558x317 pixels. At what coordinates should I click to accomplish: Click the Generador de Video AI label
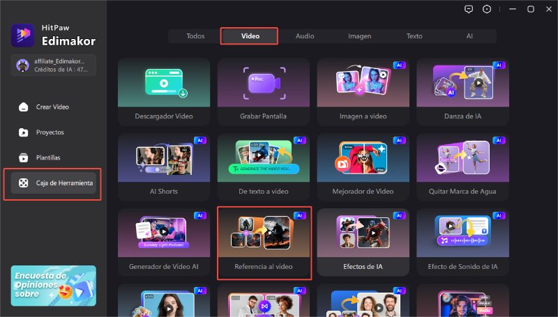(x=164, y=267)
